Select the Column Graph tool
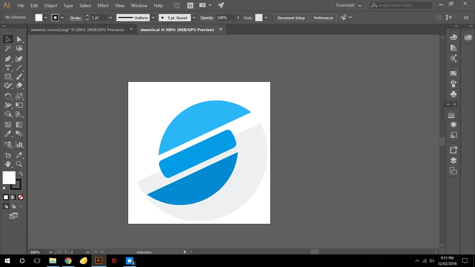This screenshot has width=475, height=267. (x=19, y=145)
